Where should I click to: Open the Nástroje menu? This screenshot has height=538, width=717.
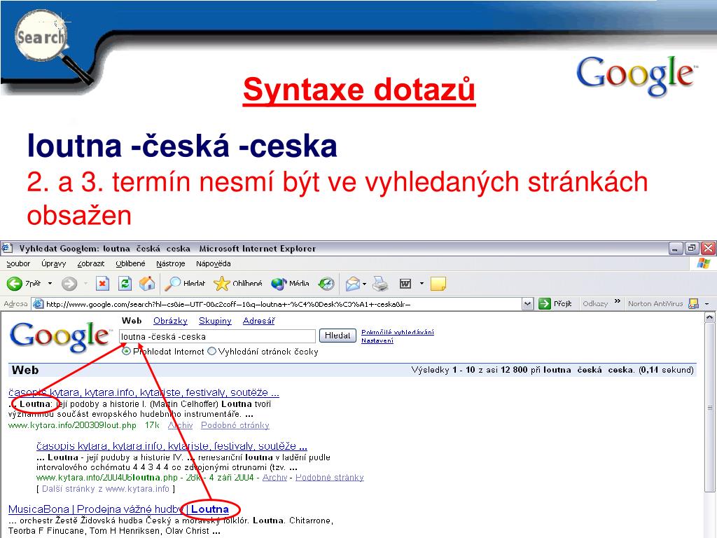click(x=171, y=263)
